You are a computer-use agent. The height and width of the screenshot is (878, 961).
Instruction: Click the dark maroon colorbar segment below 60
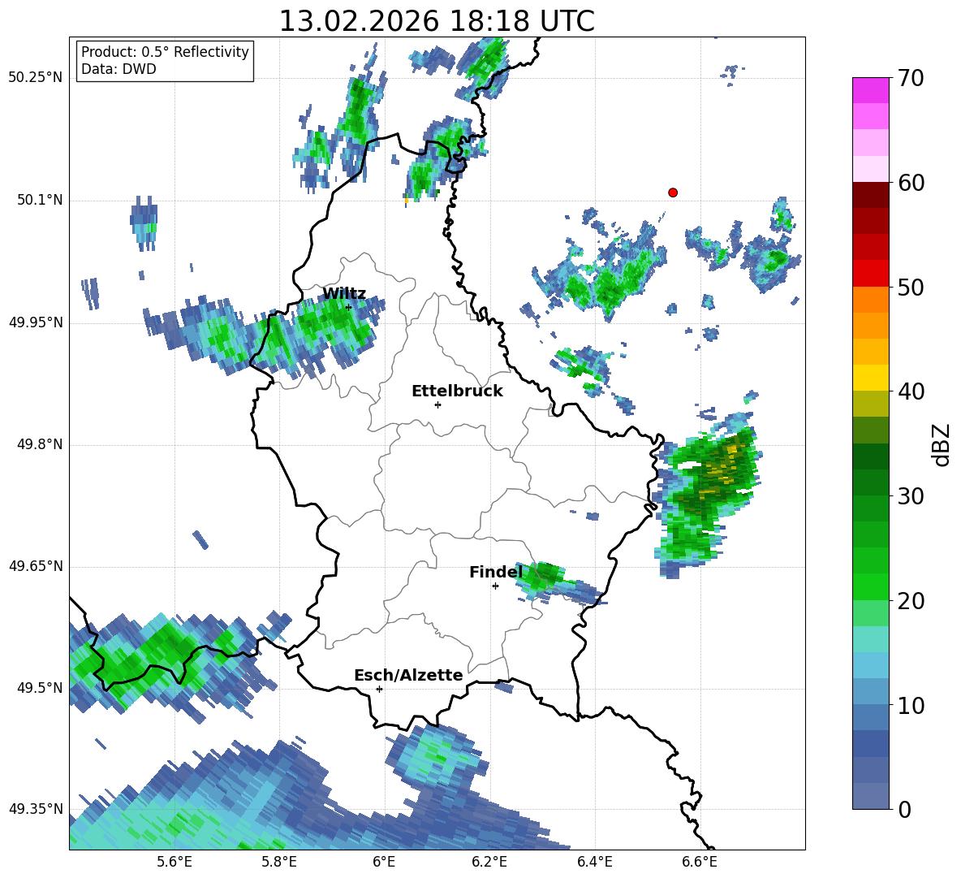[x=870, y=195]
